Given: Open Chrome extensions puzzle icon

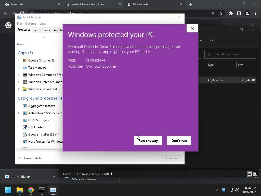Looking at the screenshot, I should pyautogui.click(x=231, y=13).
